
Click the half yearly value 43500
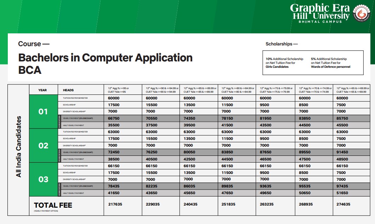click(266, 125)
